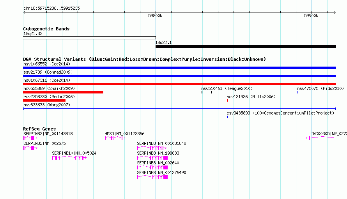Click the red esv2758730 loss bar
This screenshot has width=347, height=199.
coord(44,100)
